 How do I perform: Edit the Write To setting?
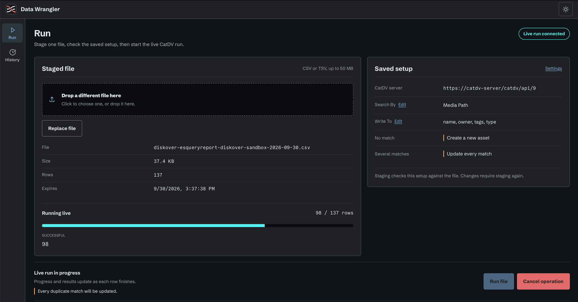[x=398, y=121]
